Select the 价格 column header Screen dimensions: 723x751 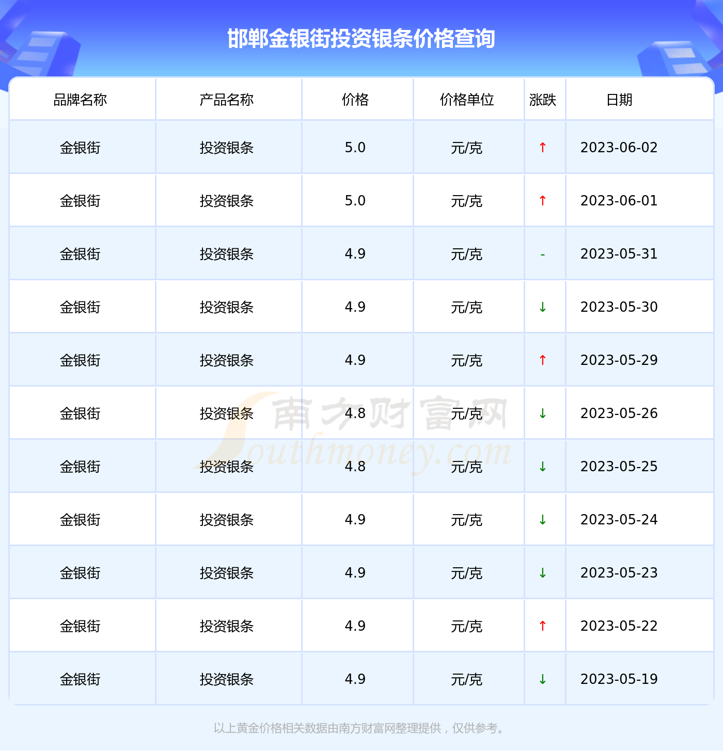point(355,100)
